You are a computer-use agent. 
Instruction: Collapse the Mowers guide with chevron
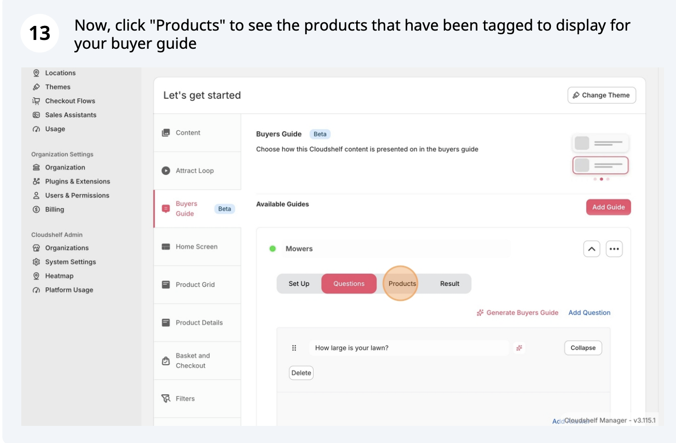coord(591,249)
